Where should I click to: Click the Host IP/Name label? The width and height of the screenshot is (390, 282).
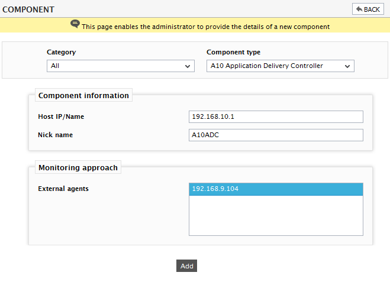coord(61,116)
